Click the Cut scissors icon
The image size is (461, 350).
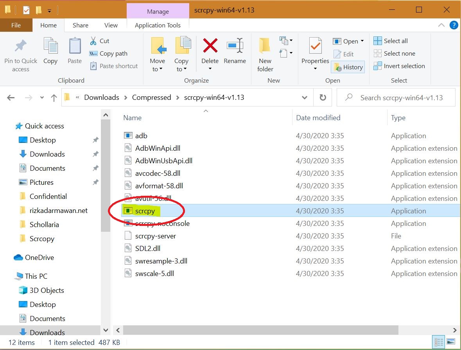click(93, 41)
